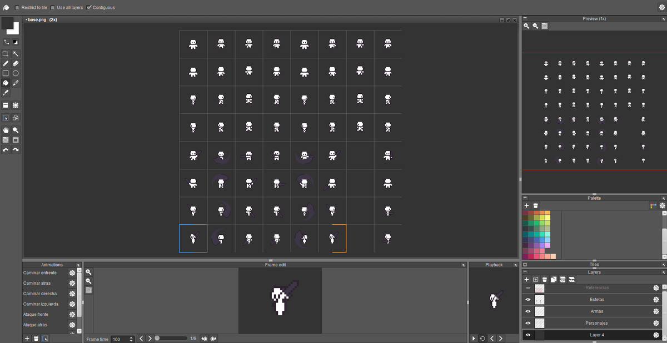Click the undo arrow icon

click(x=6, y=150)
